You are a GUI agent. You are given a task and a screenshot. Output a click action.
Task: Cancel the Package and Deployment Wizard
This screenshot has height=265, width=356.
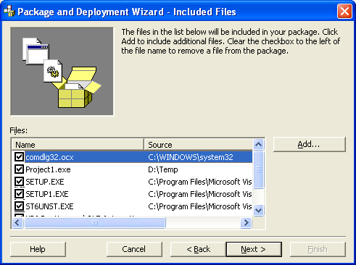click(134, 249)
